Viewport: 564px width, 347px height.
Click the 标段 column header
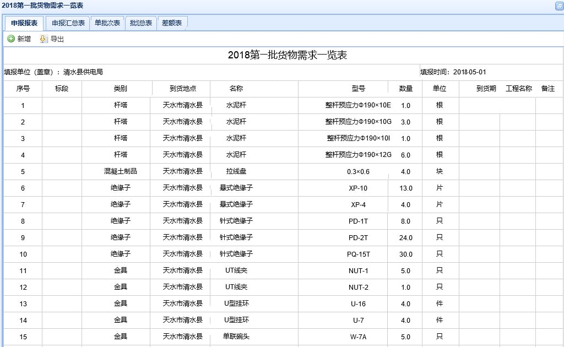point(62,89)
